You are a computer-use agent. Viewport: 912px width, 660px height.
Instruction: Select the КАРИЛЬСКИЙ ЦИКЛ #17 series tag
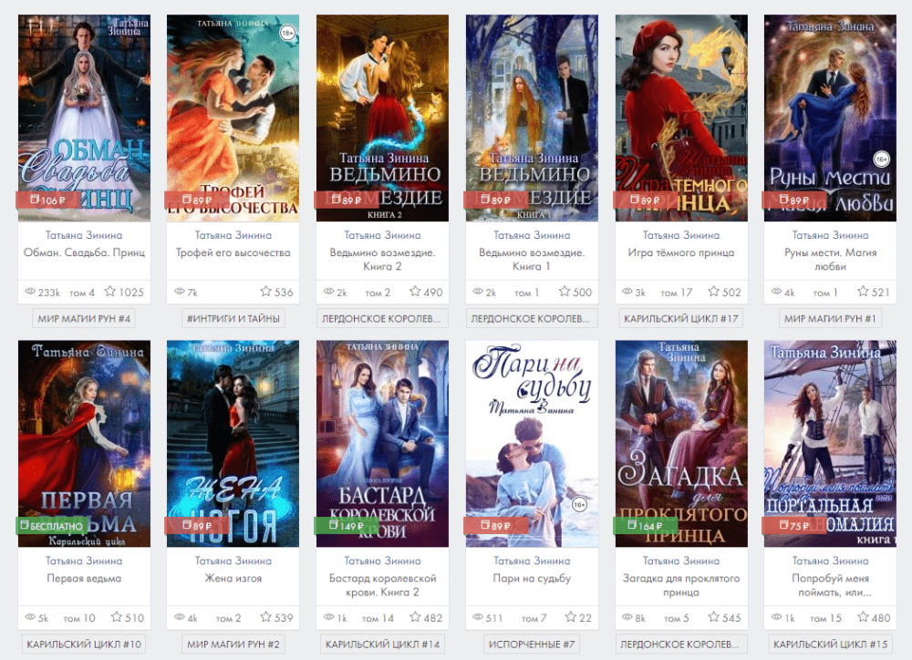click(681, 319)
